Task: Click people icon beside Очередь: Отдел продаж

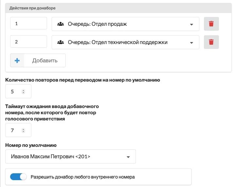Action: (60, 24)
